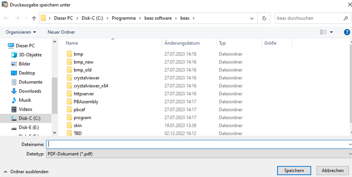Select the TBD folder icon
Image resolution: width=352 pixels, height=177 pixels.
tap(69, 133)
